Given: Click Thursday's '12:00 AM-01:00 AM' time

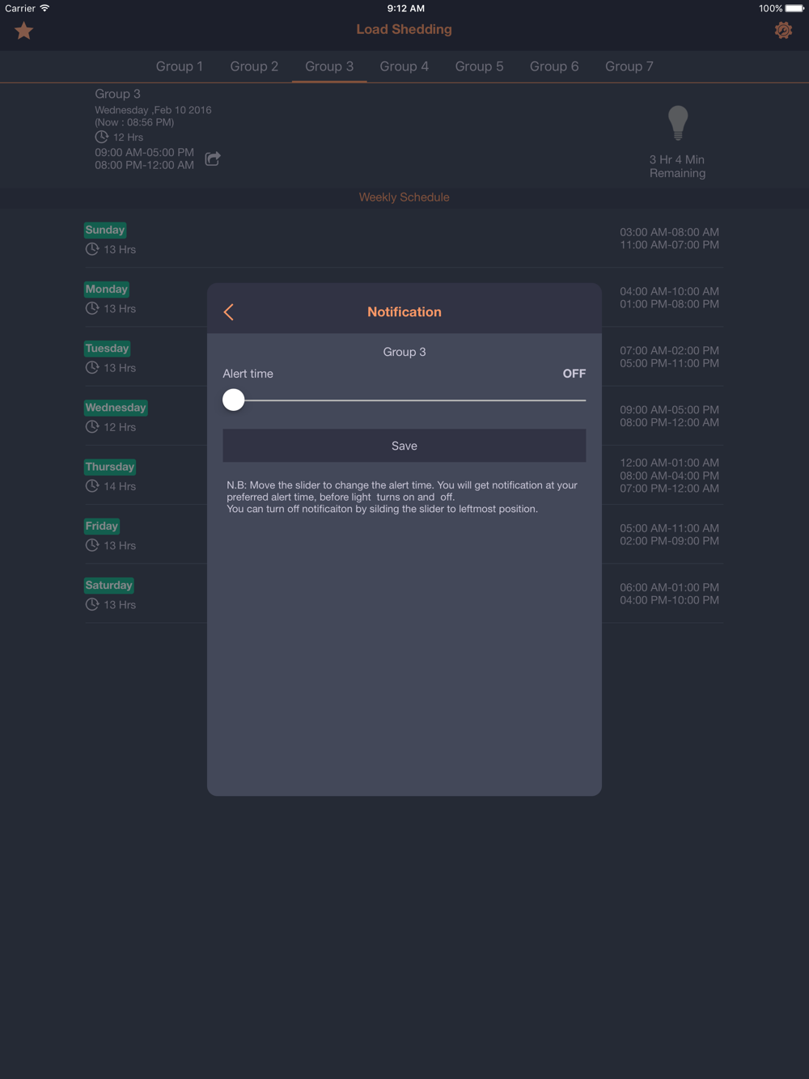Looking at the screenshot, I should coord(670,463).
